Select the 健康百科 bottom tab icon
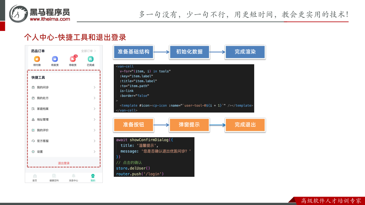The width and height of the screenshot is (365, 205). pos(54,176)
